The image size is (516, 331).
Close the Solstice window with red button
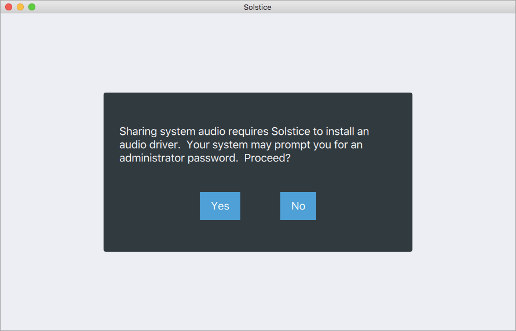[9, 7]
